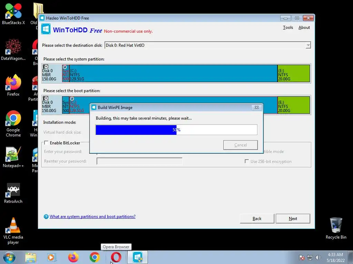
Task: Open the RetroArch desktop shortcut
Action: 13,192
